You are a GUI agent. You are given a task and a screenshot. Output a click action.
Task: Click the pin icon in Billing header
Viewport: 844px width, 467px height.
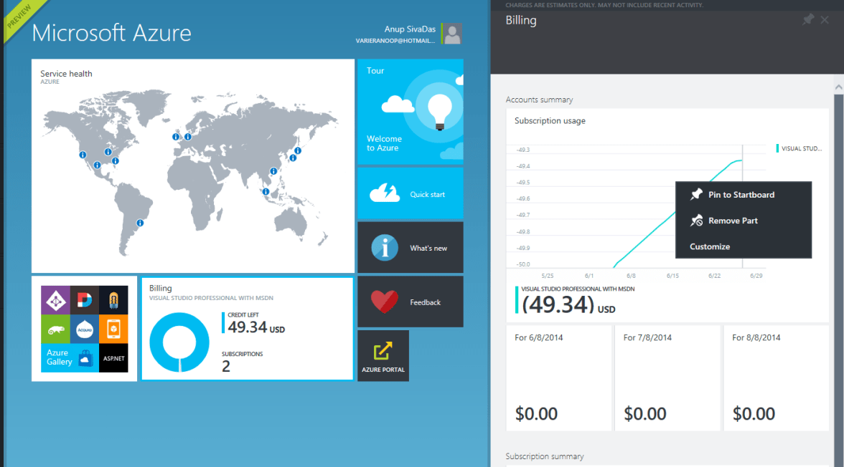pos(807,20)
